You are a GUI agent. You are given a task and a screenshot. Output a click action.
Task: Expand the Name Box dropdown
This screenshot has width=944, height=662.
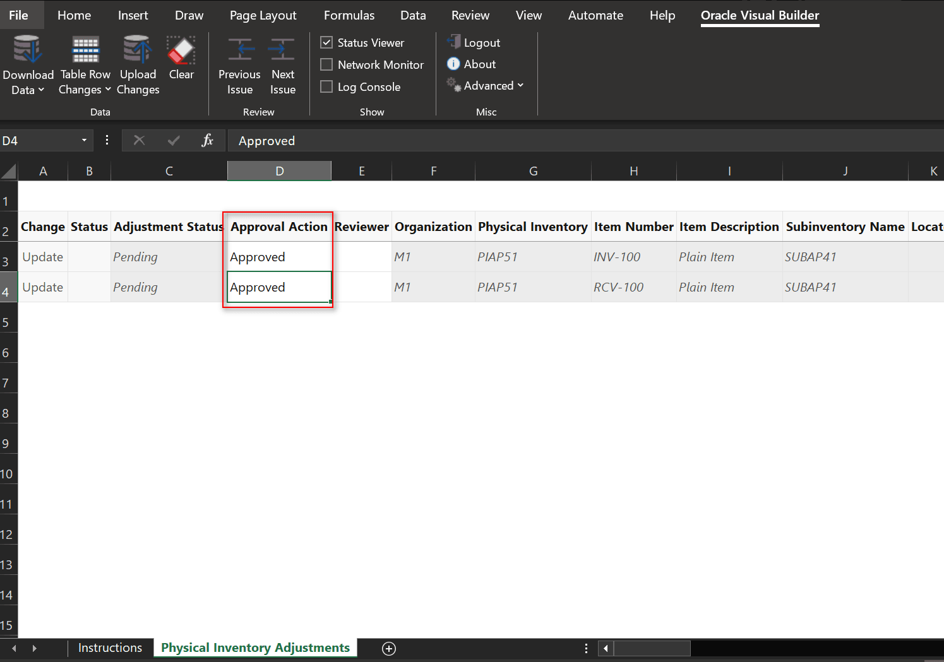pyautogui.click(x=84, y=140)
